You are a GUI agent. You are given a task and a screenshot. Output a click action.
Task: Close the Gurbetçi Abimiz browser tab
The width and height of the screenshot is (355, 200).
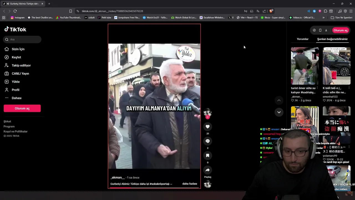(x=42, y=4)
